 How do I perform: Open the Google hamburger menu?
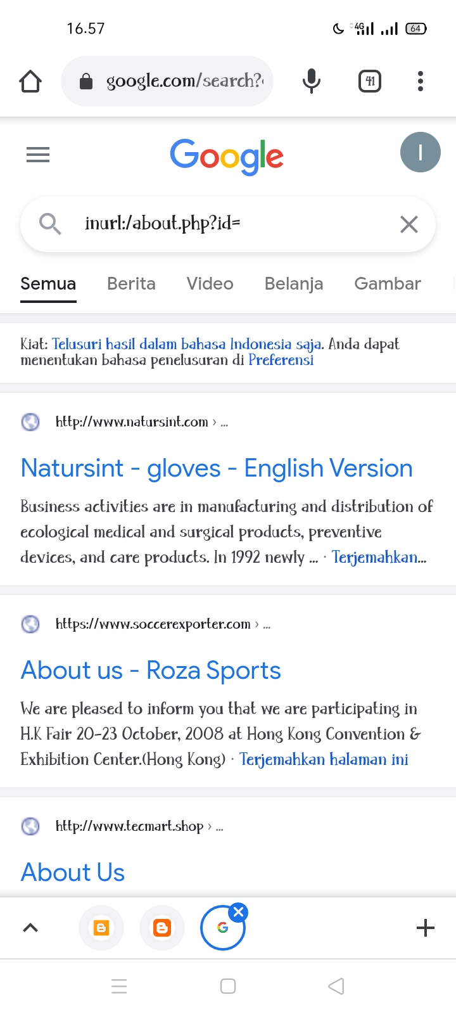[x=38, y=155]
